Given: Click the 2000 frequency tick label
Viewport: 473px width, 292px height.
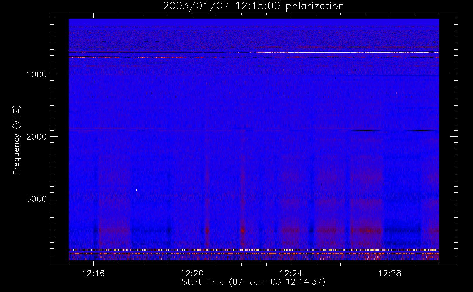Looking at the screenshot, I should 37,137.
